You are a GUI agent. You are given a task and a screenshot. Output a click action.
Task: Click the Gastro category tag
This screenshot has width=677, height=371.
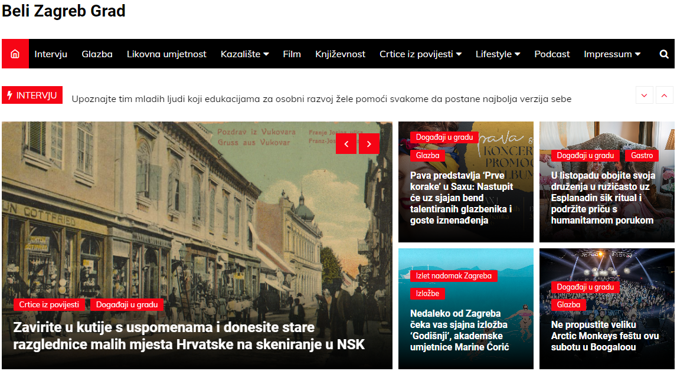(642, 155)
